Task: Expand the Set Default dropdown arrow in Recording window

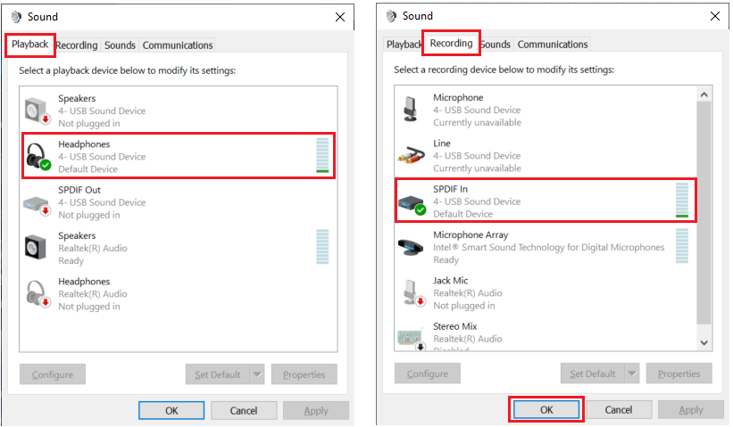Action: [x=632, y=374]
